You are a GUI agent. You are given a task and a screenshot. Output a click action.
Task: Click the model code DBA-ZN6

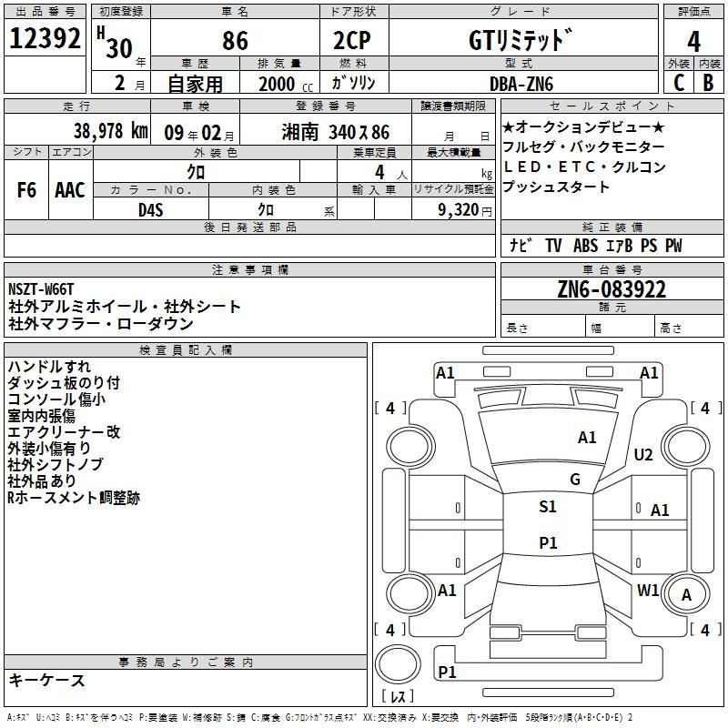(x=520, y=83)
